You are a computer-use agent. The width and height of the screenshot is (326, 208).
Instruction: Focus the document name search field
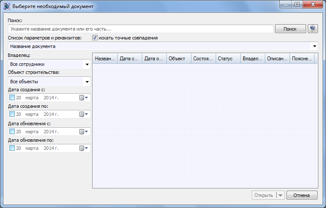coord(141,29)
